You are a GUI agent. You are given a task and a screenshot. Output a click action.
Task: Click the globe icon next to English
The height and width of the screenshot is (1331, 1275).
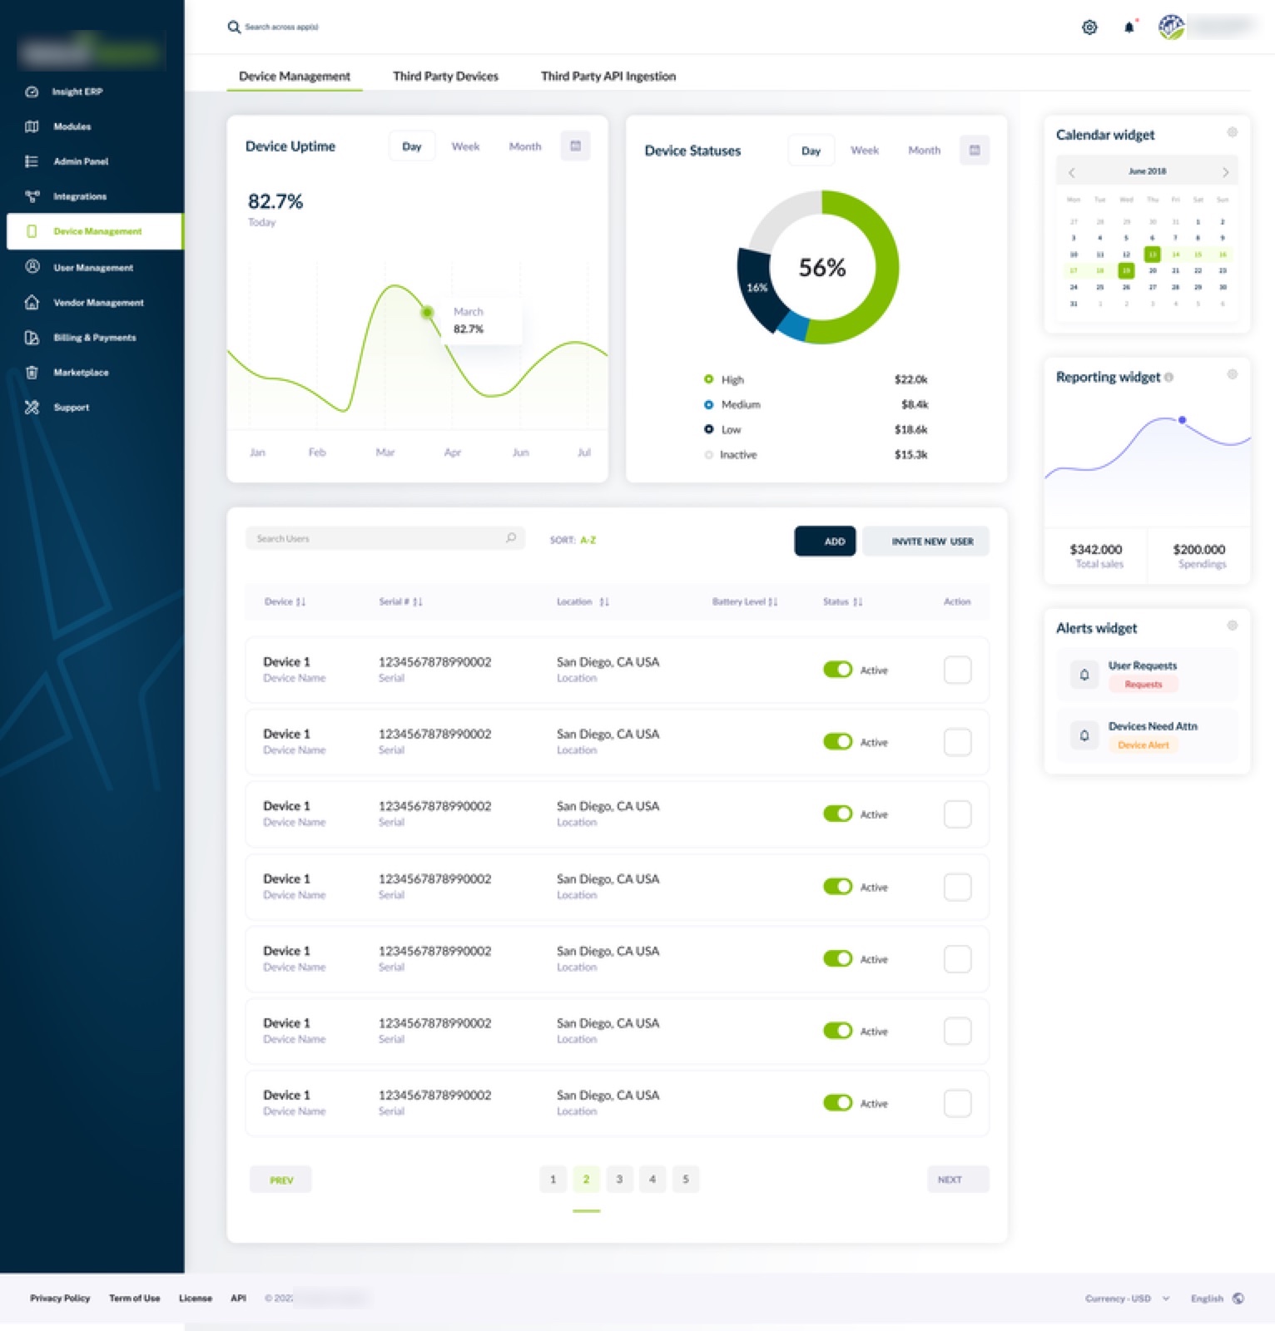1238,1299
